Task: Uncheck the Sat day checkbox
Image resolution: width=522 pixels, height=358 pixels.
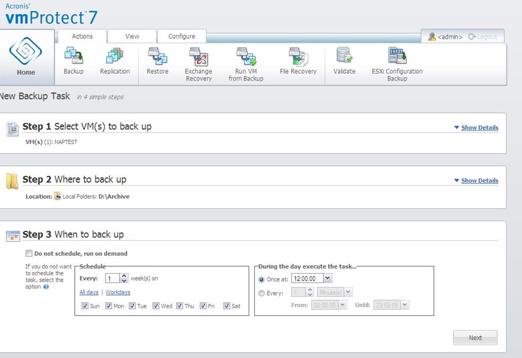Action: 227,305
